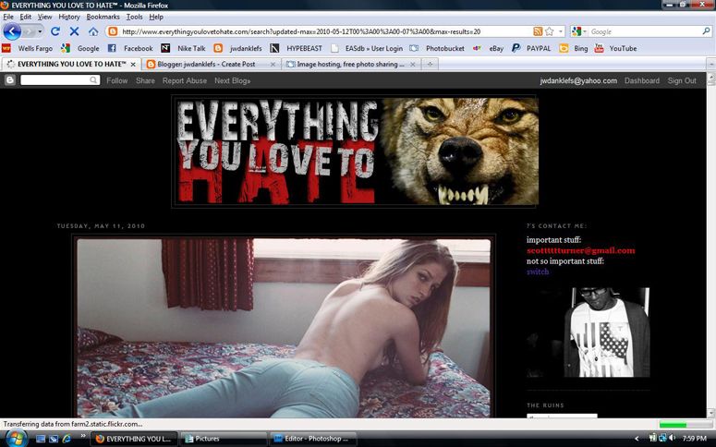716x447 pixels.
Task: Open the Google search engine selector dropdown
Action: [x=579, y=31]
